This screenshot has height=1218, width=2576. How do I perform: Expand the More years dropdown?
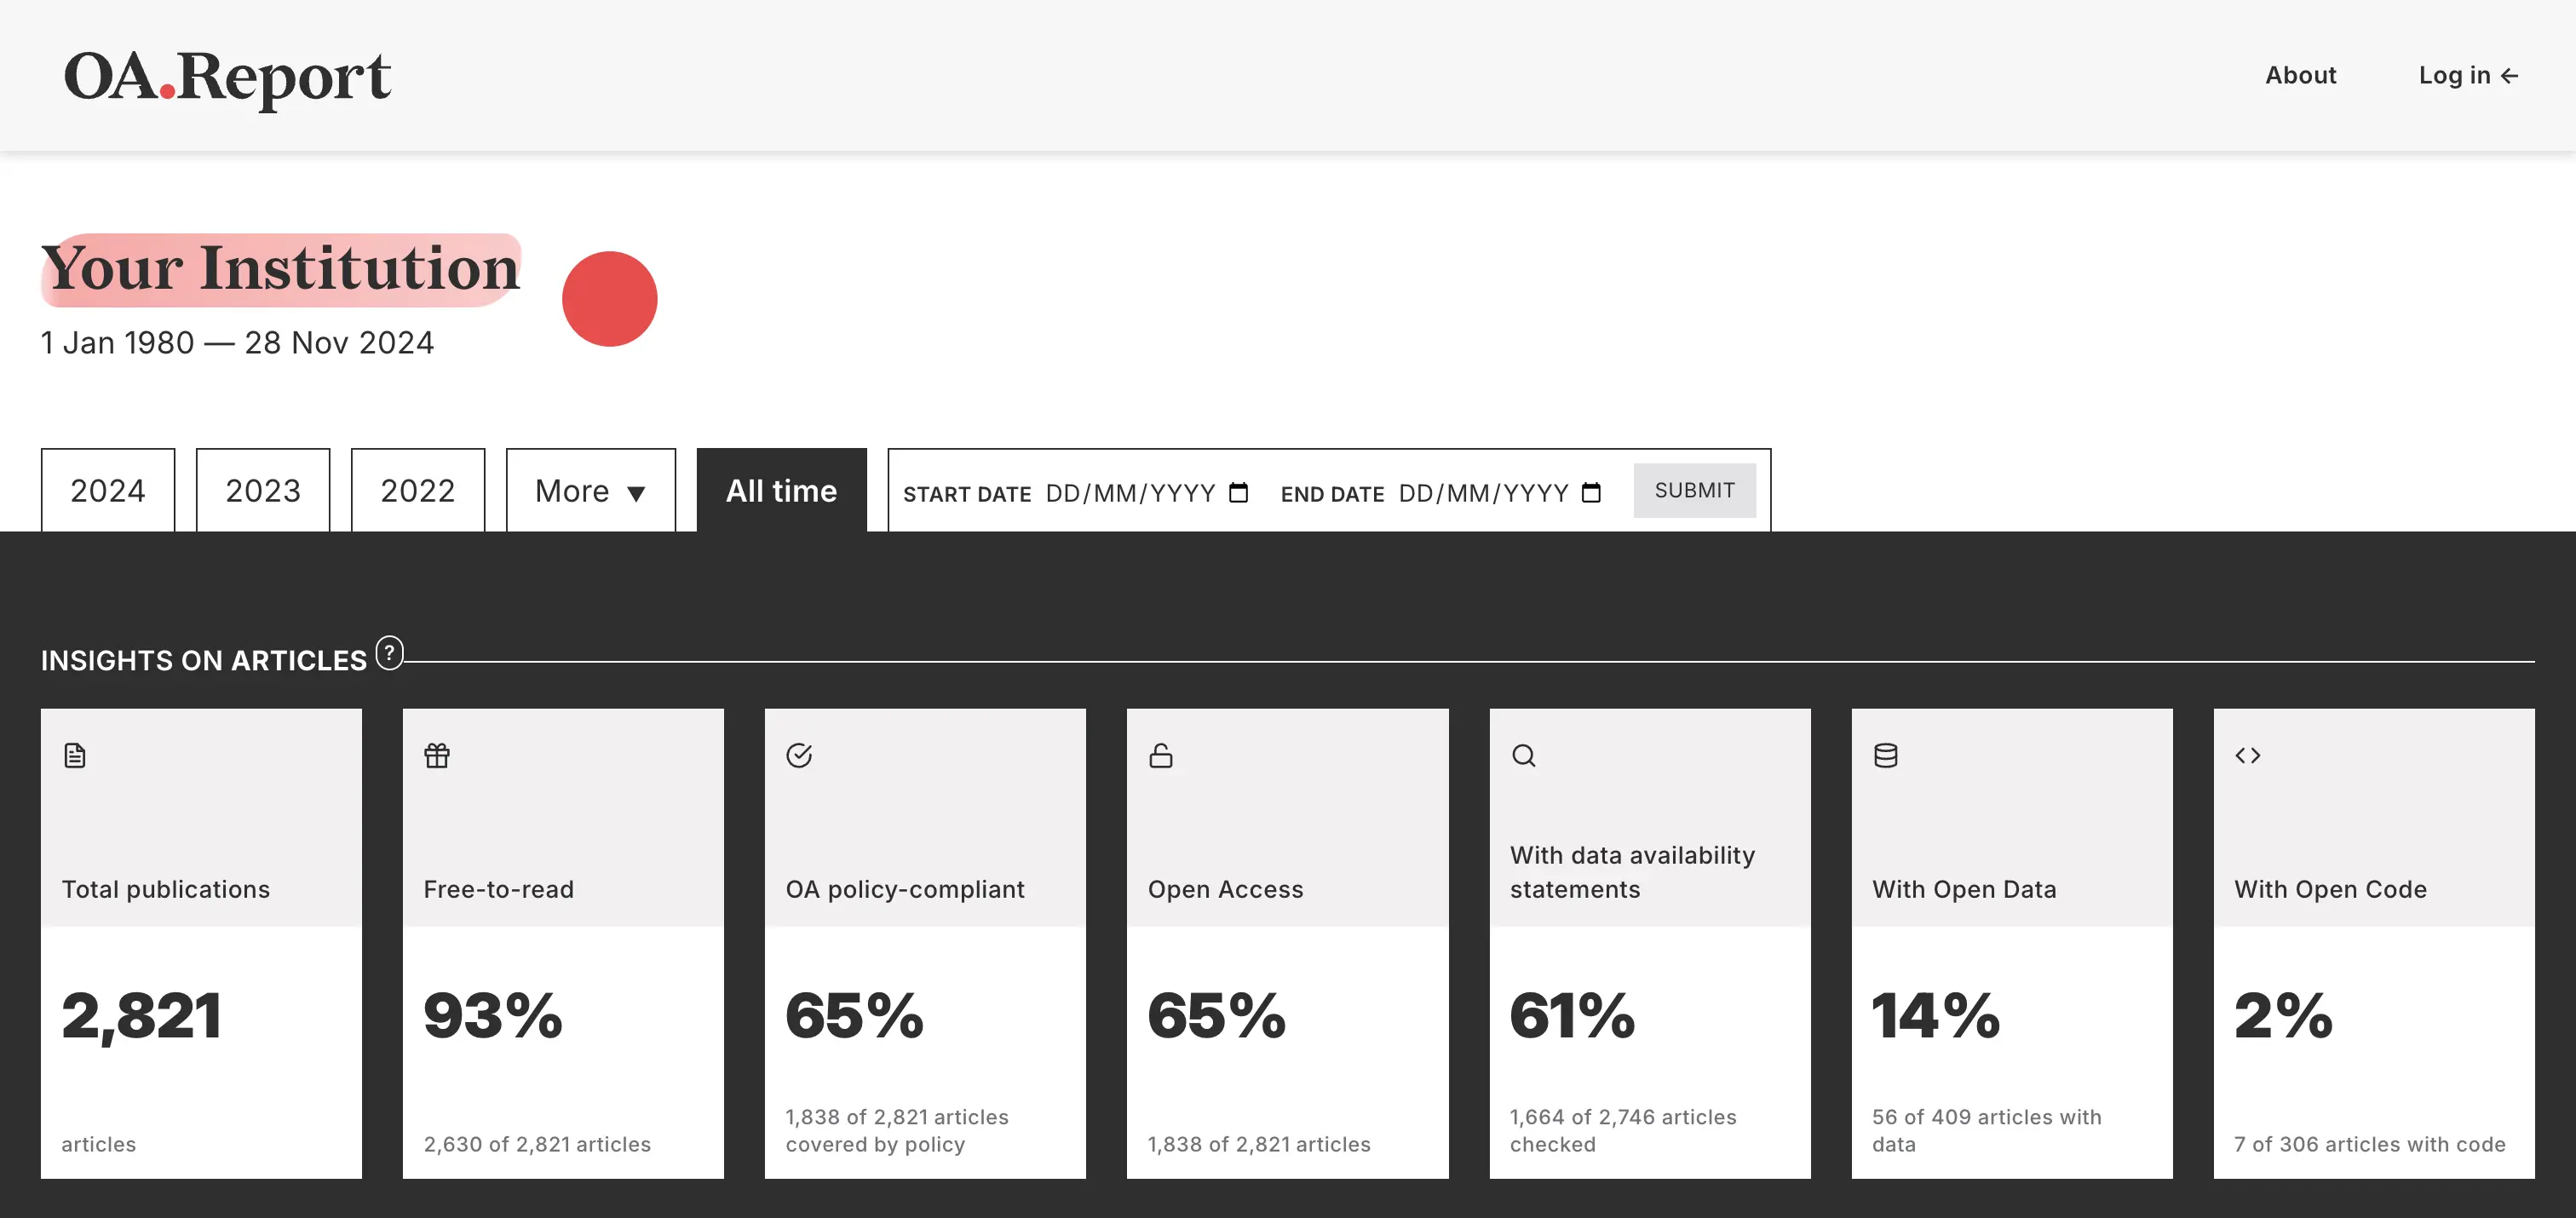pos(590,491)
